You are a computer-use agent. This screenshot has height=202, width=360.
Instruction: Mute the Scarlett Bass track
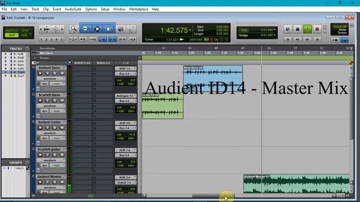62,100
